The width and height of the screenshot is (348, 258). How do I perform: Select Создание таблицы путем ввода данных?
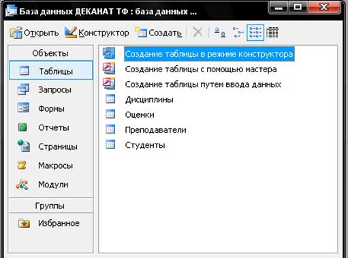click(203, 84)
